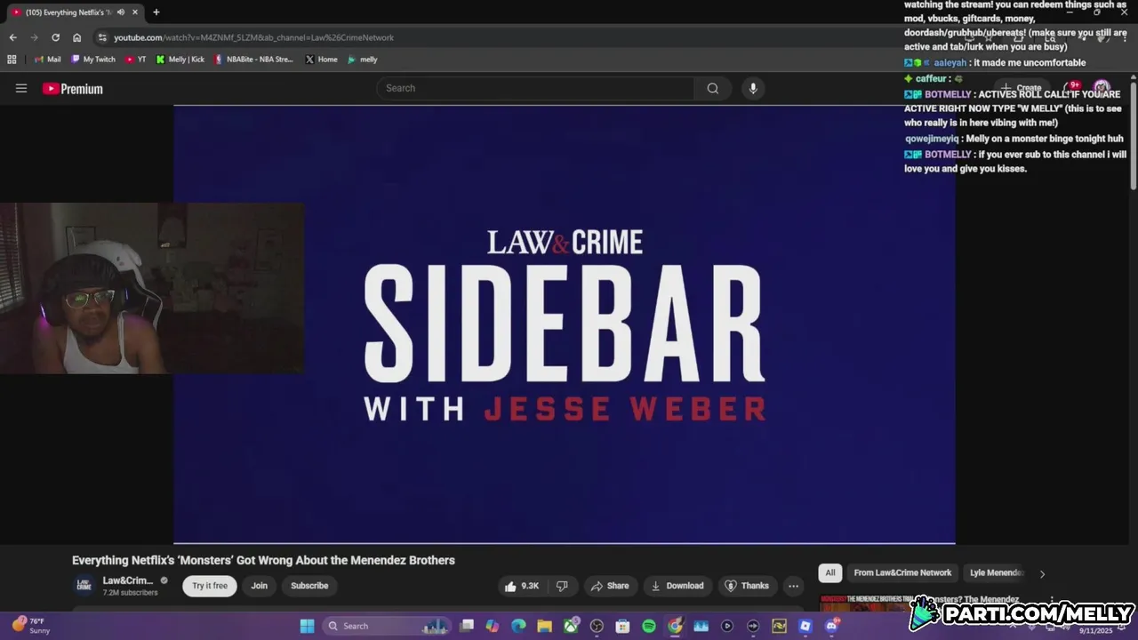
Task: Subscribe to Law&Crime Network
Action: click(x=309, y=586)
